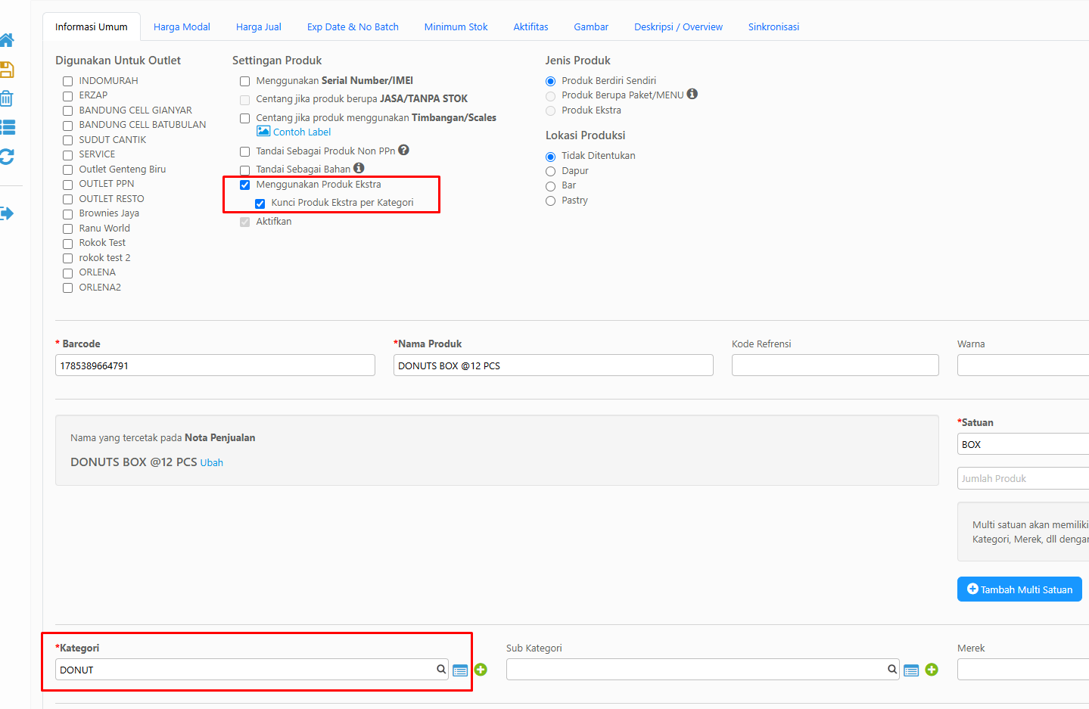
Task: Click the Tambah Multi Satuan button
Action: [1019, 589]
